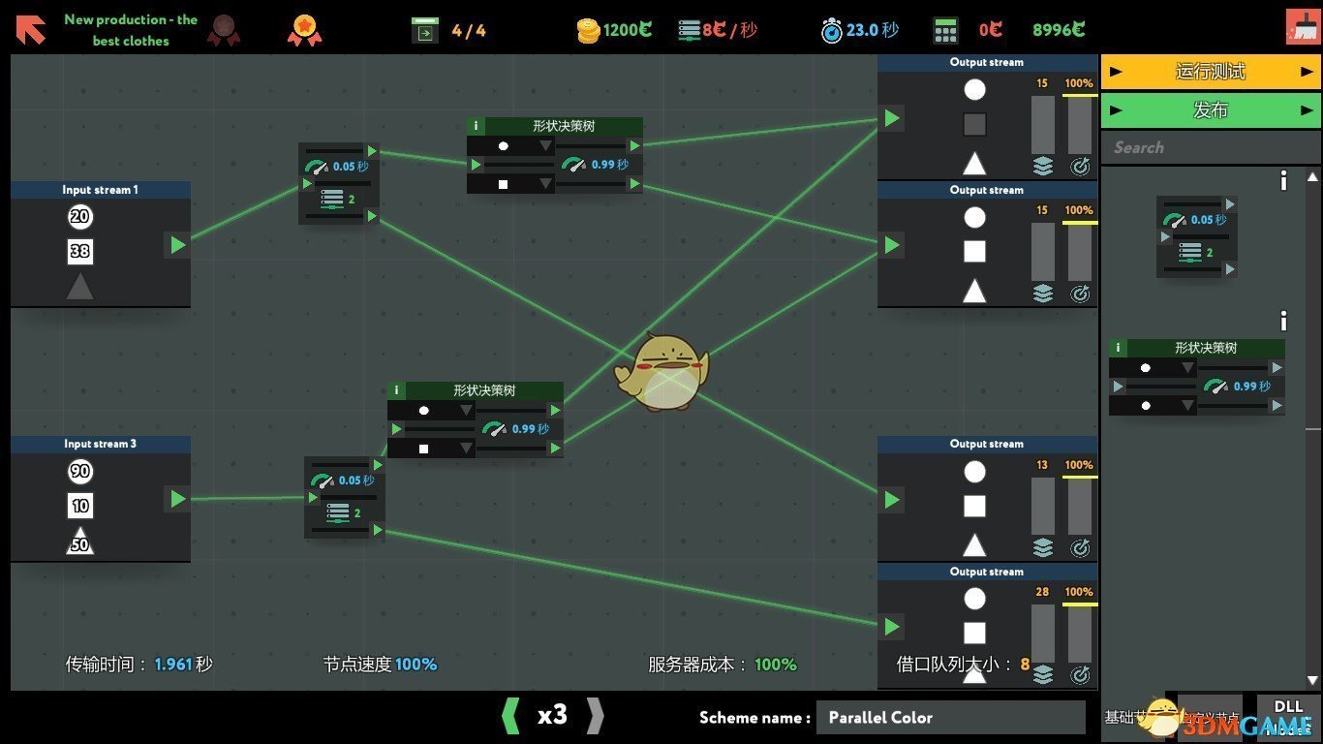Toggle the circle labeled 90 in Input stream 3

pyautogui.click(x=80, y=472)
